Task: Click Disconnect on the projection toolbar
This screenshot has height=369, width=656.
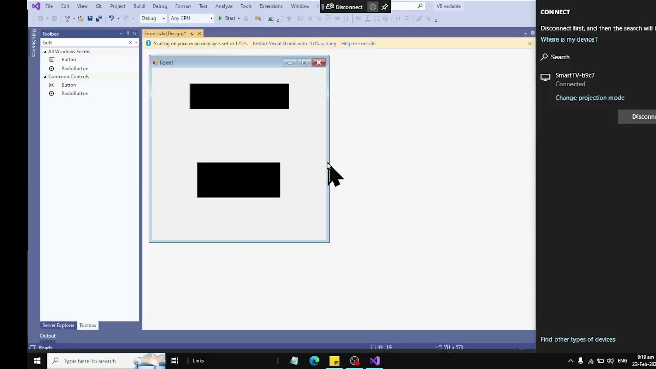Action: pos(344,7)
